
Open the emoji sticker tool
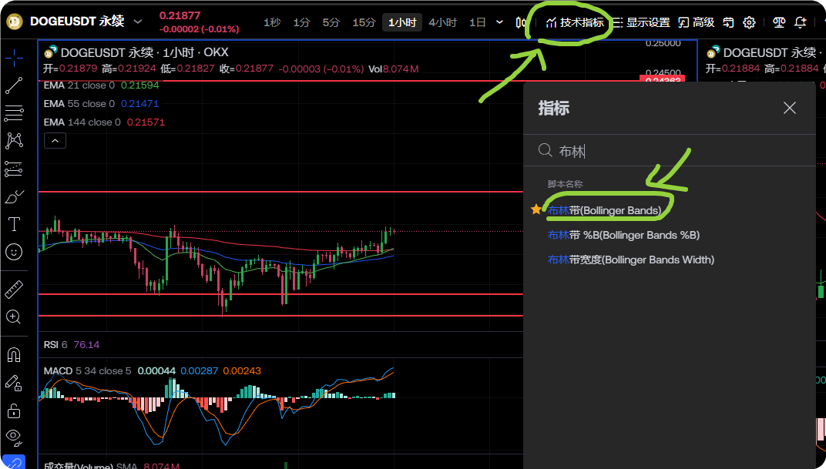[14, 252]
